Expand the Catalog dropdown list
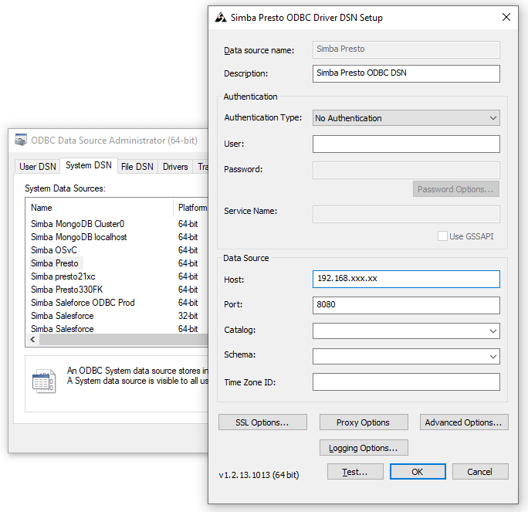 (493, 331)
